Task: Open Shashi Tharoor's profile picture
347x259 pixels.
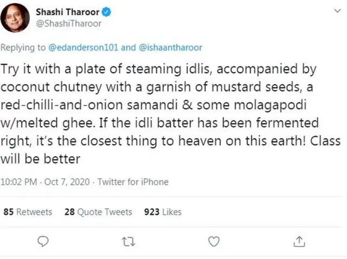Action: tap(15, 17)
